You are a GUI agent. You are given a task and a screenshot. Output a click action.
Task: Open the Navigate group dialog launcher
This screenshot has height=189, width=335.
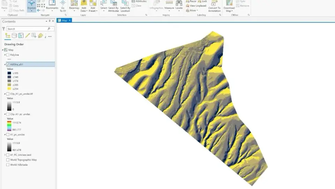66,15
